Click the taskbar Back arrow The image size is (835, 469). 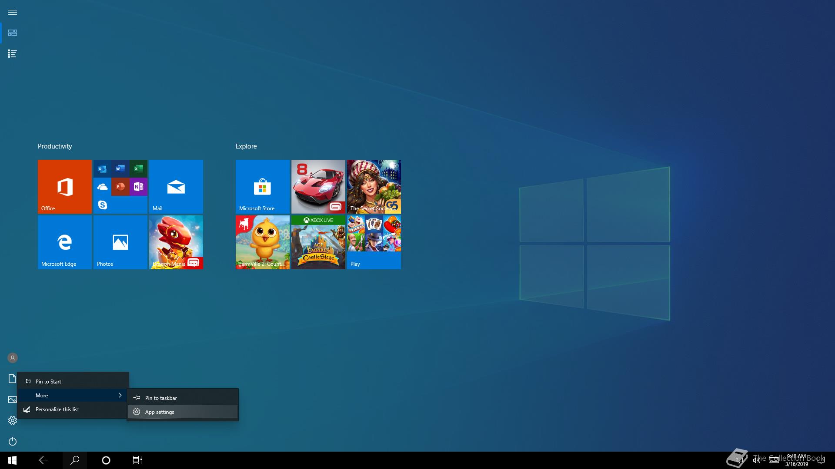point(43,460)
